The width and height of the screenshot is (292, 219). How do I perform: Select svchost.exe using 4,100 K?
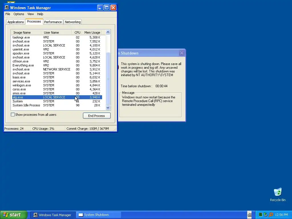pyautogui.click(x=57, y=45)
